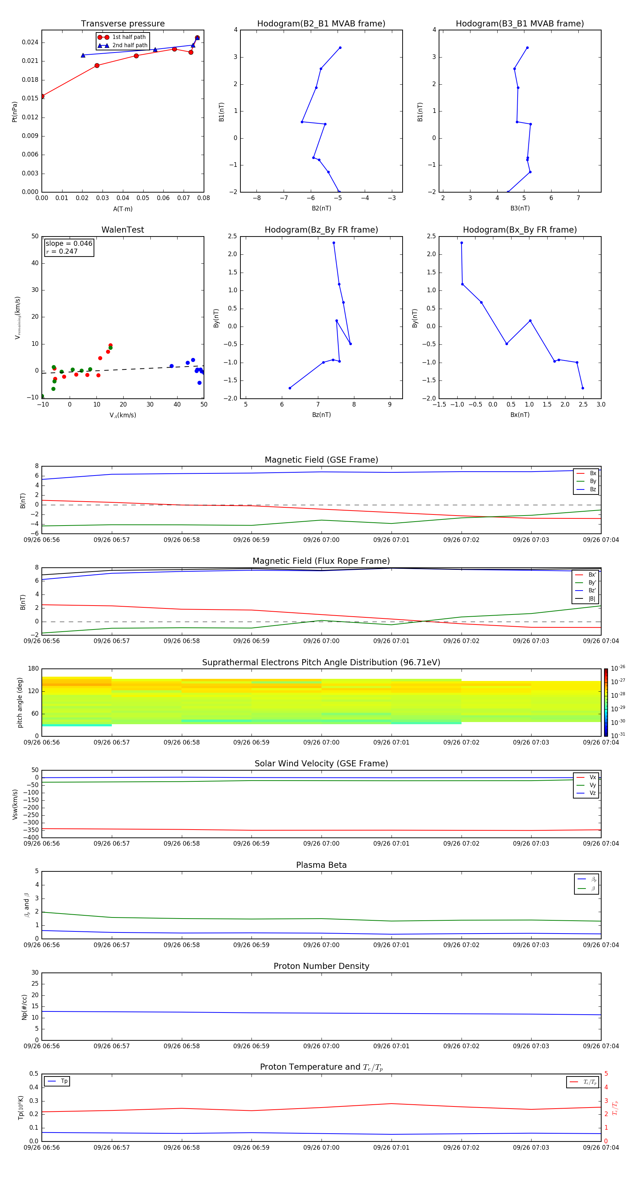This screenshot has width=643, height=1179.
Task: Click '1st half path' legend entry
Action: pos(122,37)
